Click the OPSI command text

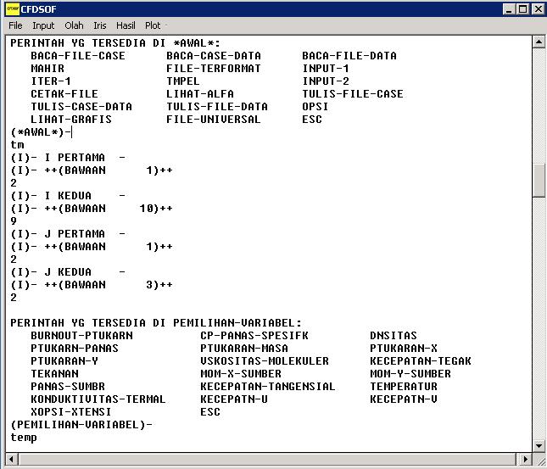315,107
